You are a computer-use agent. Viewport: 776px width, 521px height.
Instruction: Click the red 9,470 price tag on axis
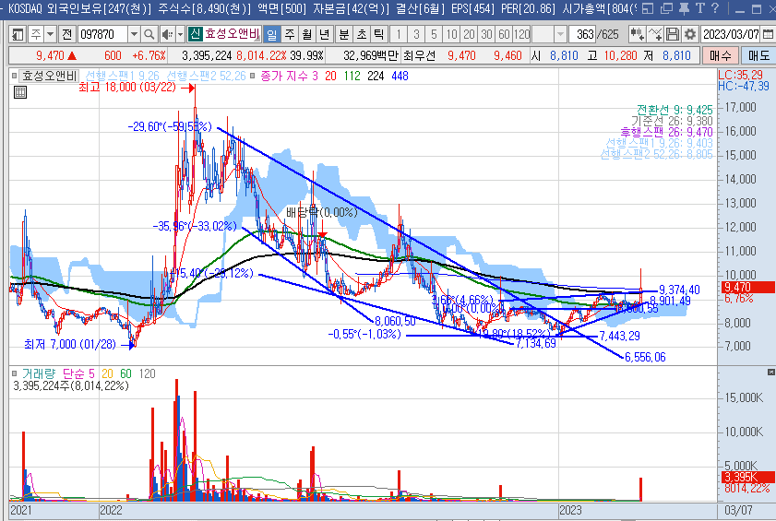(x=747, y=288)
